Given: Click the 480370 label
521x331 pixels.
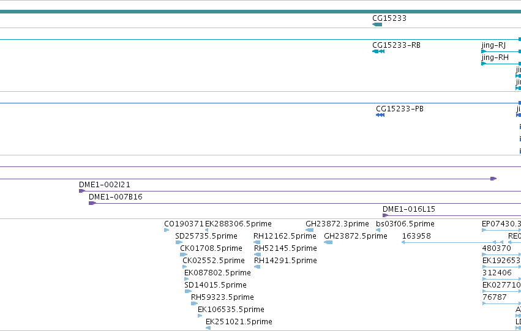Looking at the screenshot, I should pyautogui.click(x=497, y=248).
